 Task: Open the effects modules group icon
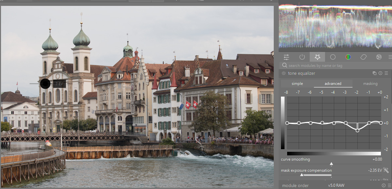[379, 57]
